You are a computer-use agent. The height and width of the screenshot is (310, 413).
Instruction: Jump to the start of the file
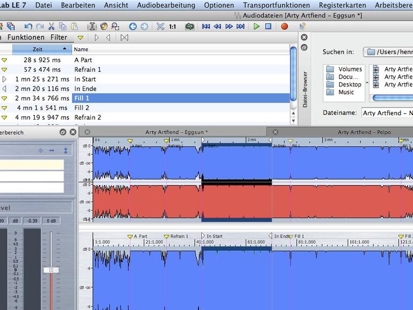point(206,26)
